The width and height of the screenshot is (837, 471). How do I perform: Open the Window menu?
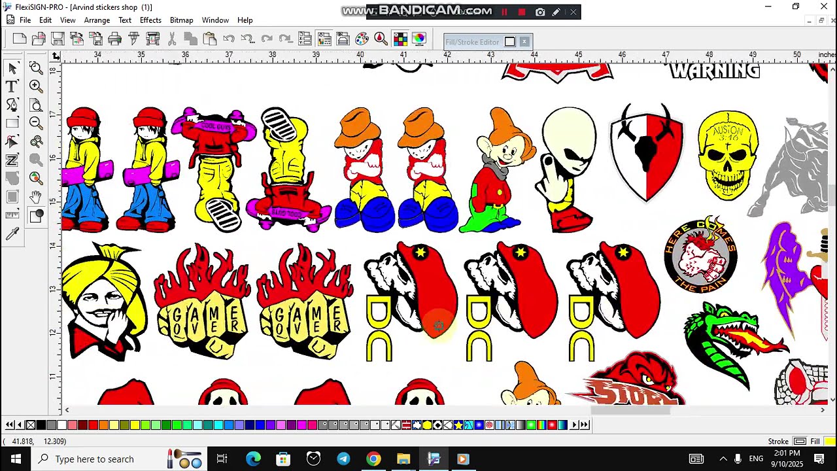pos(215,20)
